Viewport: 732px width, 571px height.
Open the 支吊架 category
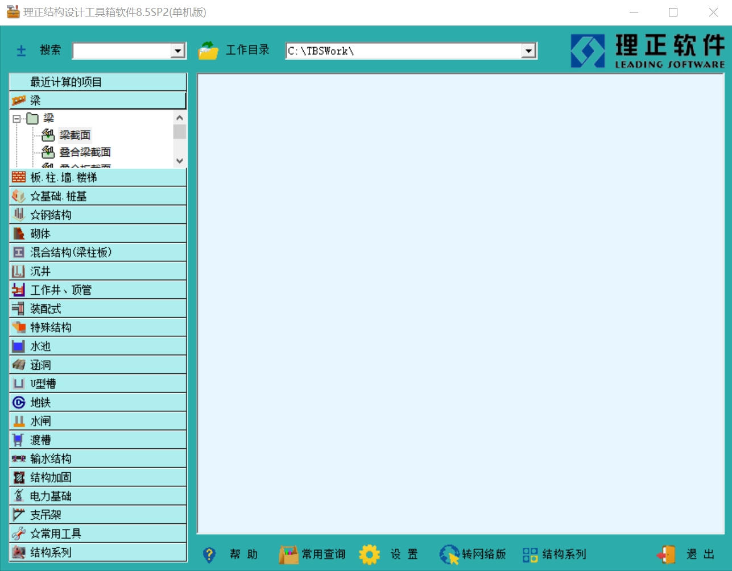tap(98, 515)
